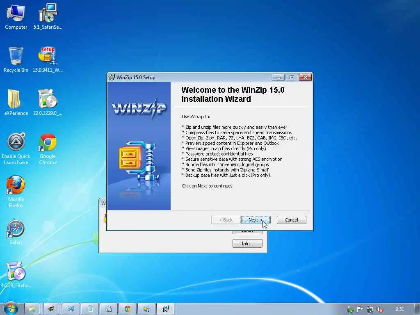Click 'Bundle files into convenient, logical groups' line
The image size is (420, 315).
pos(225,164)
